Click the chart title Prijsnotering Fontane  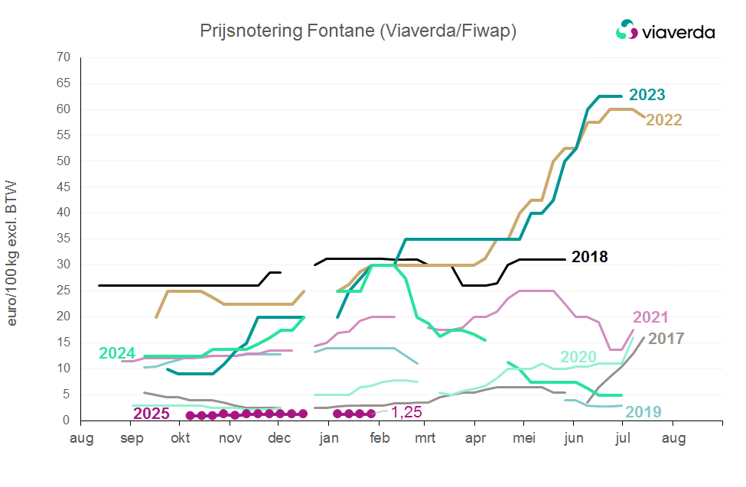pyautogui.click(x=358, y=31)
